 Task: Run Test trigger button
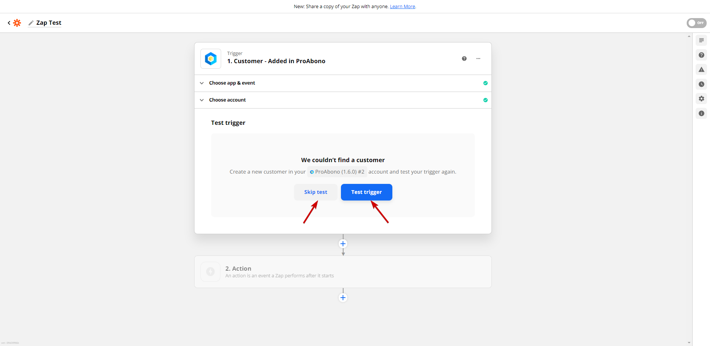point(366,192)
